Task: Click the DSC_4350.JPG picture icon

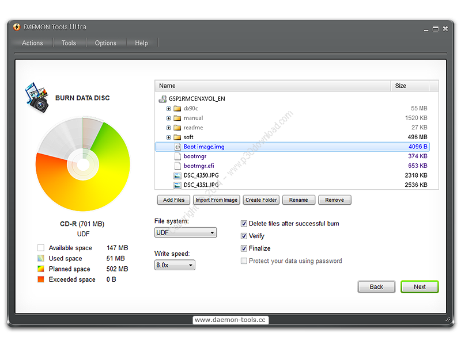Action: pyautogui.click(x=177, y=176)
